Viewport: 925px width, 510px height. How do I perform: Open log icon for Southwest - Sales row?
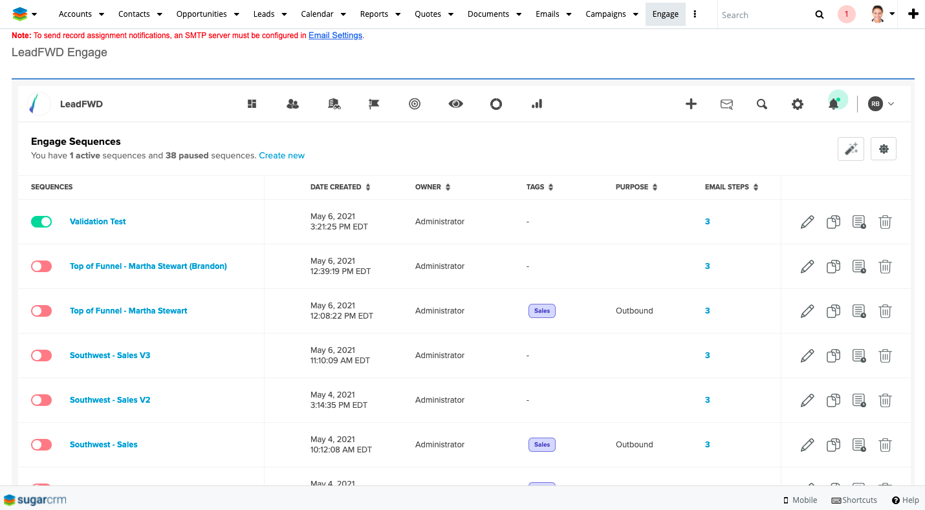859,445
